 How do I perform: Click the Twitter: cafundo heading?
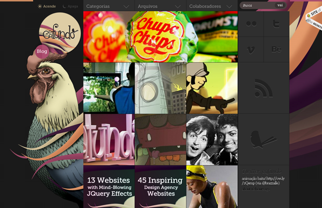point(262,171)
